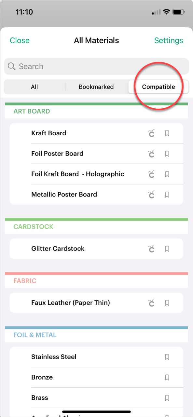The width and height of the screenshot is (193, 417).
Task: Bookmark the Stainless Steel material
Action: (167, 357)
